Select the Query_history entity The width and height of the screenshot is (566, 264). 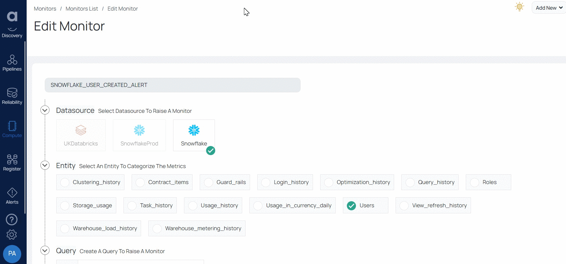(430, 182)
